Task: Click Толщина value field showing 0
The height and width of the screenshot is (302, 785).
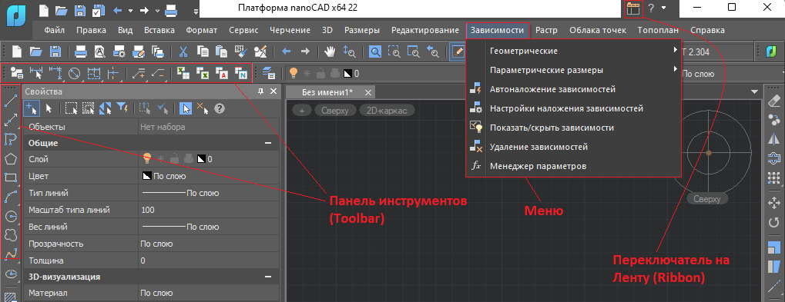Action: [208, 261]
